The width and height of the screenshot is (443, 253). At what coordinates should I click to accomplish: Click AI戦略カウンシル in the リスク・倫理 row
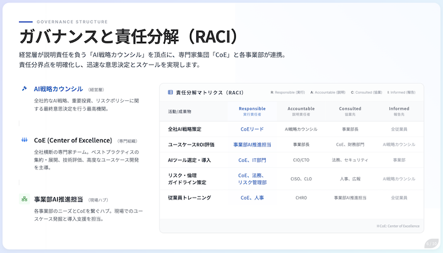coord(399,179)
